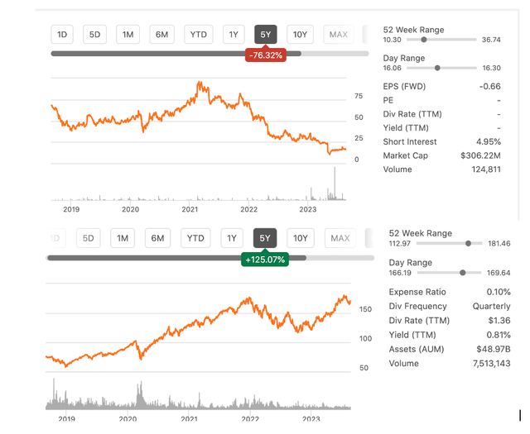Select YTD range on bottom chart
Screen dimensions: 530x434
tap(195, 238)
